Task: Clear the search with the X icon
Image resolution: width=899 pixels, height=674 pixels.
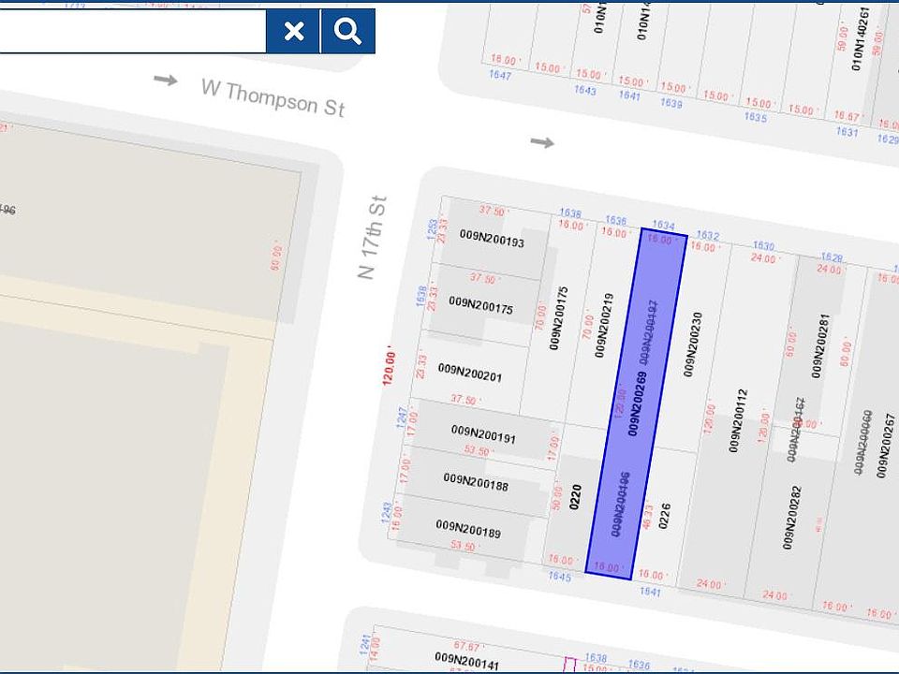Action: [293, 31]
